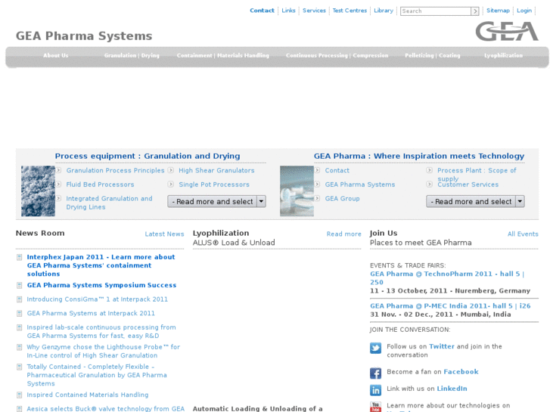Go to Latest News link

164,234
